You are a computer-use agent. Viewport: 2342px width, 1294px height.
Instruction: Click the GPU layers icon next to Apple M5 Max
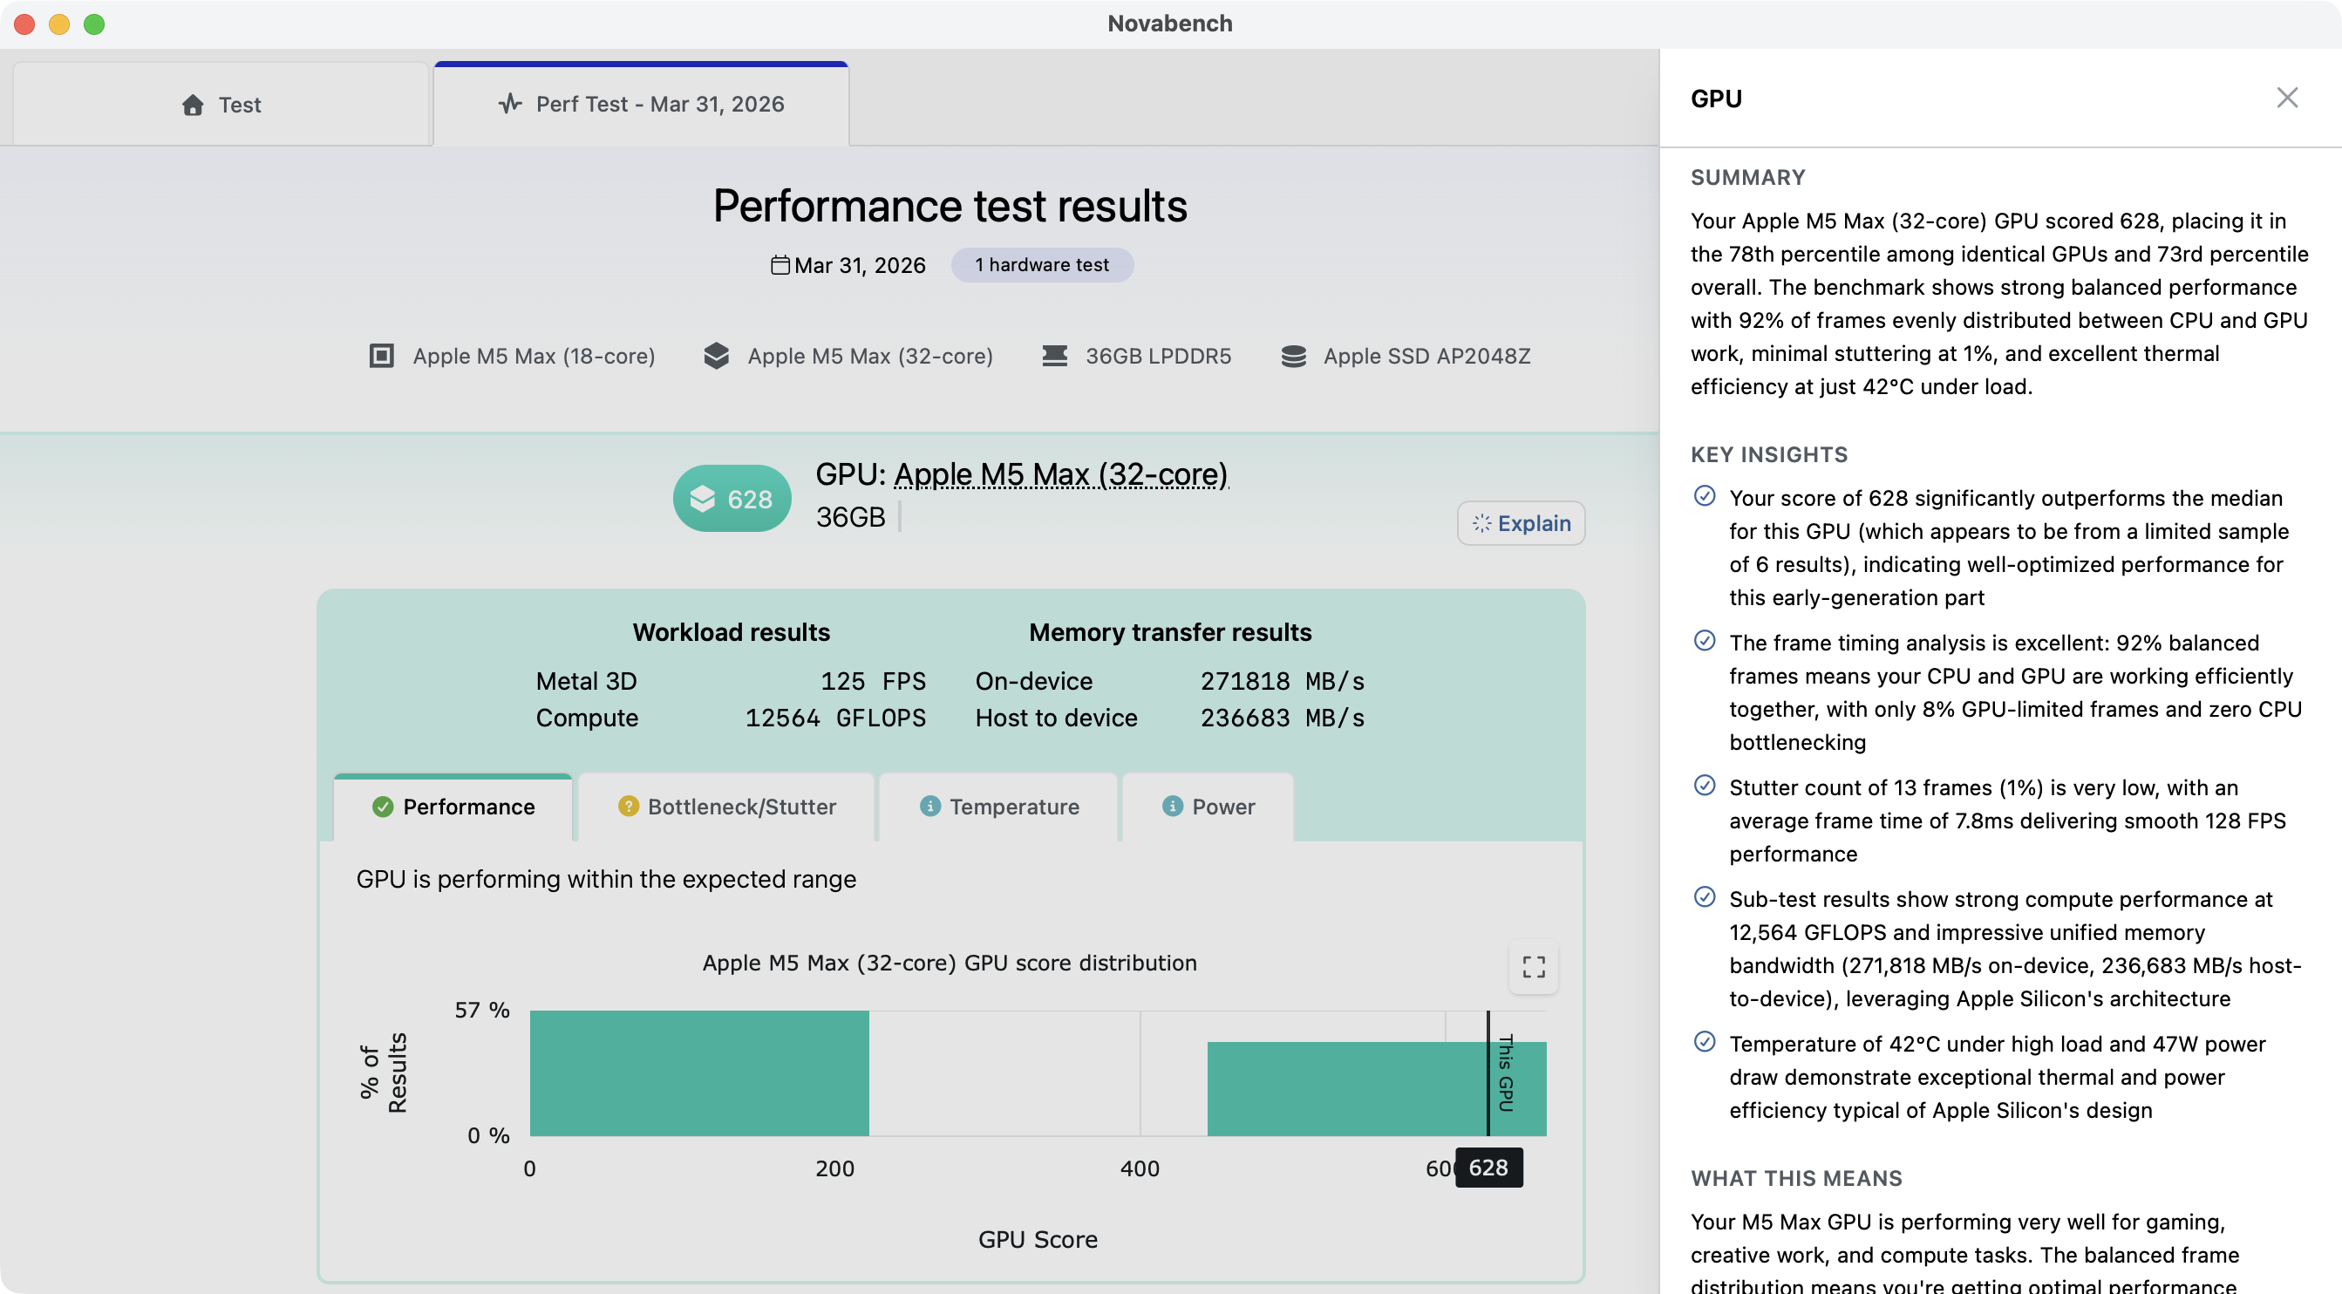point(718,356)
